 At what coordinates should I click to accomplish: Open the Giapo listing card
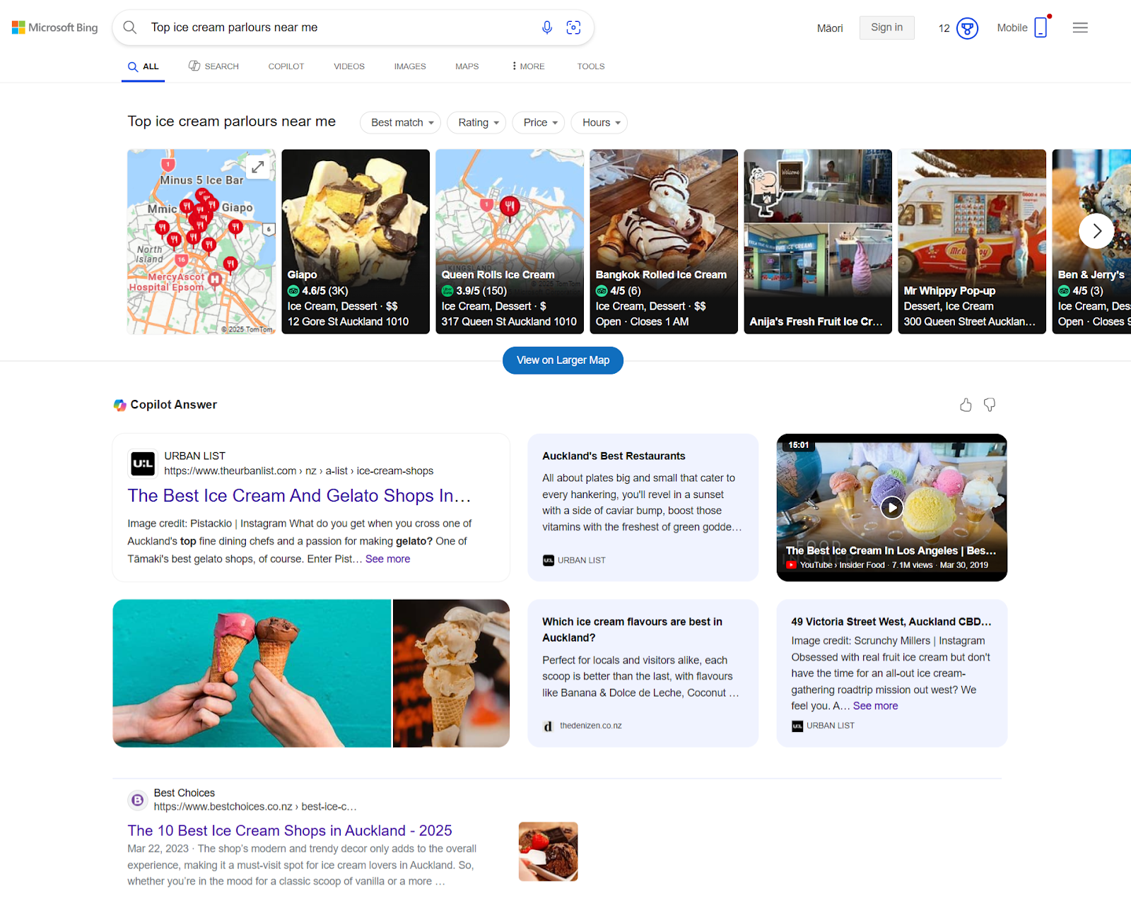pos(356,242)
